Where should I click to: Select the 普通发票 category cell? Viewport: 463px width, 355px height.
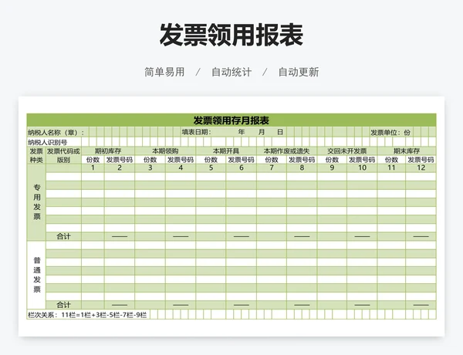(x=36, y=276)
